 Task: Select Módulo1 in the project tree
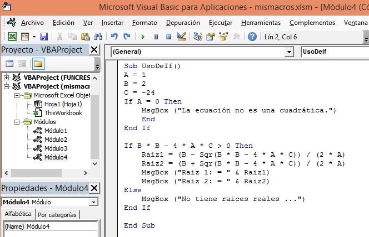56,131
